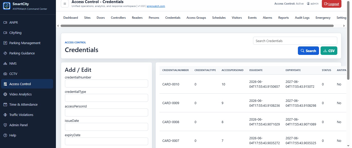The height and width of the screenshot is (148, 352).
Task: Click the CREDENTIALNUMBER column header
Action: click(x=175, y=70)
